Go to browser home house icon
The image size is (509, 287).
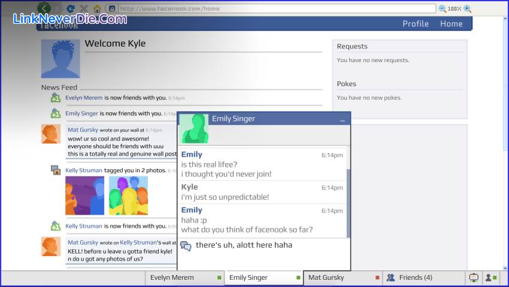[x=97, y=9]
